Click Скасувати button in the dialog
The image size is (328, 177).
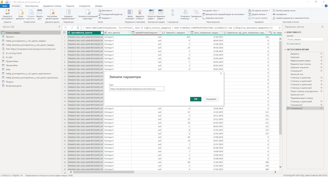[x=211, y=99]
